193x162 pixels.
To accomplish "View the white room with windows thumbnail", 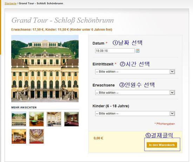I will tap(54, 119).
